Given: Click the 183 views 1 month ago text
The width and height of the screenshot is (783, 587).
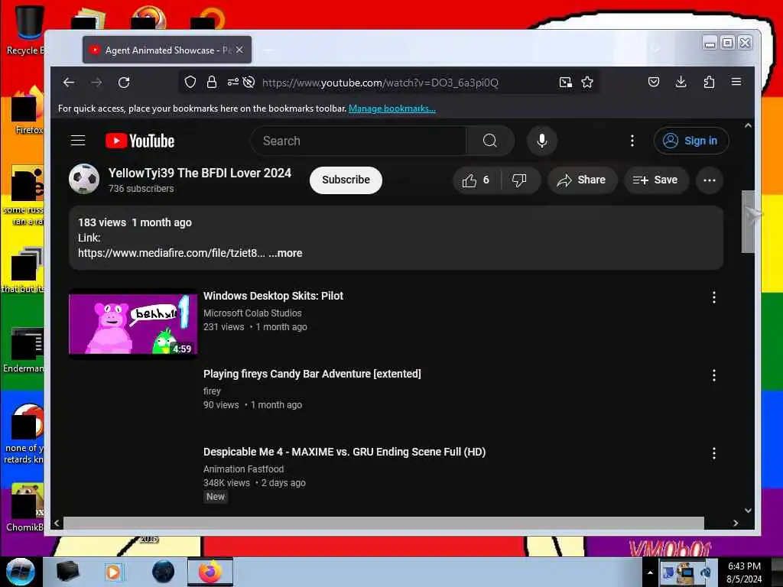Looking at the screenshot, I should point(135,222).
